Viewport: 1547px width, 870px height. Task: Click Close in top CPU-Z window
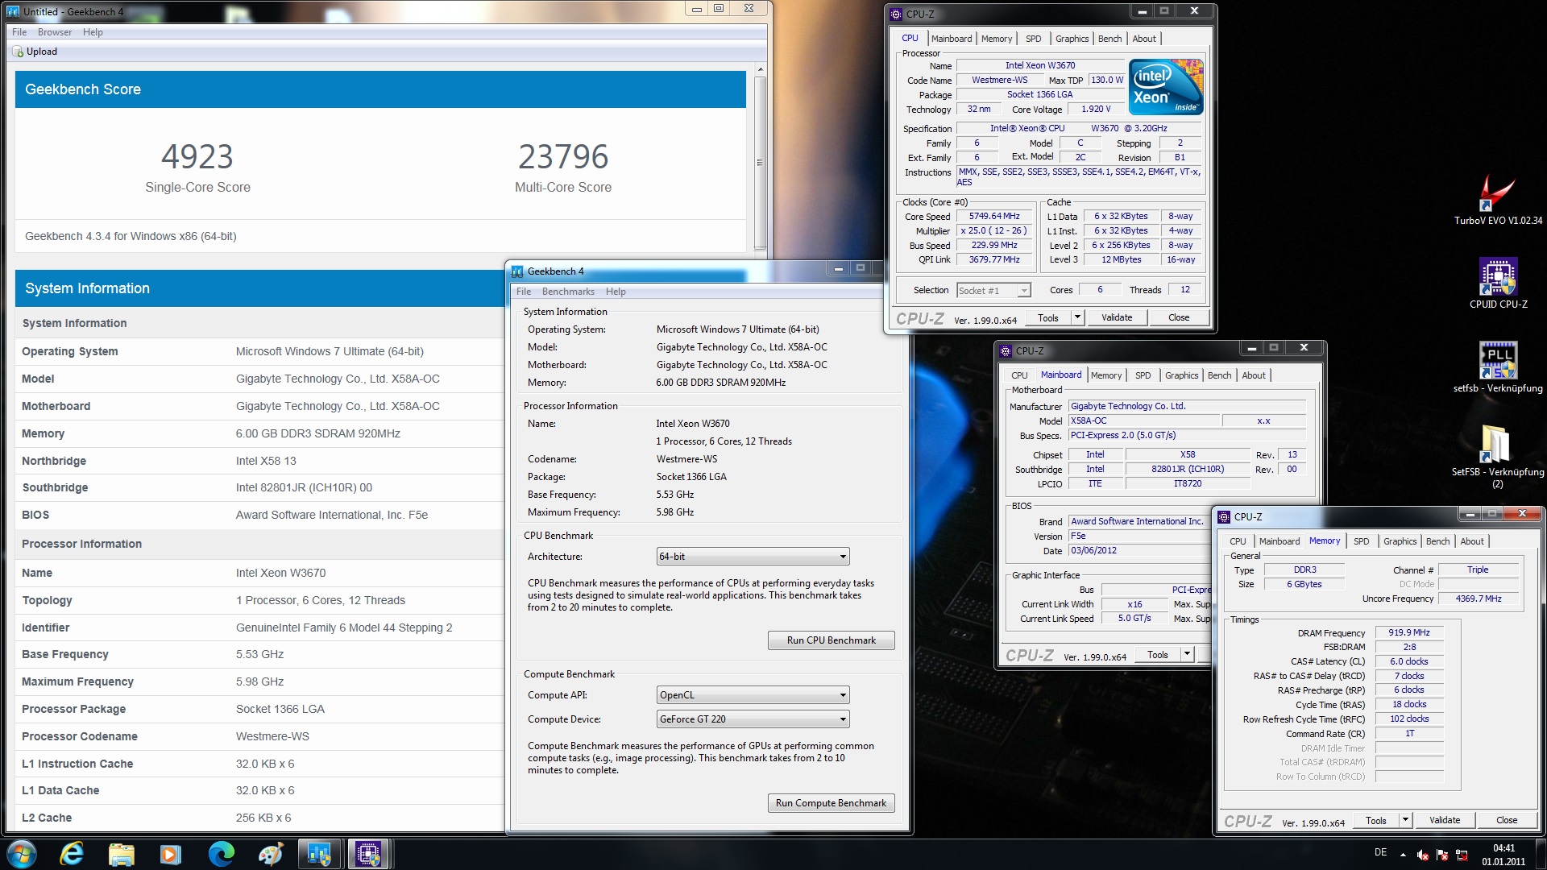[1179, 317]
